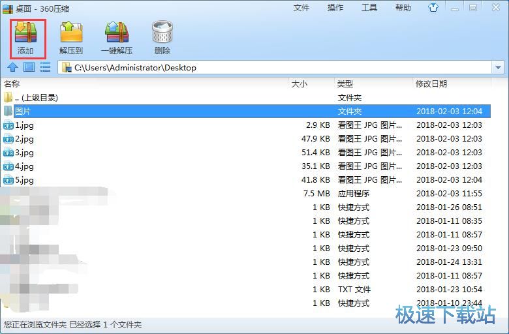
Task: Sort by 大小 column header
Action: point(300,83)
